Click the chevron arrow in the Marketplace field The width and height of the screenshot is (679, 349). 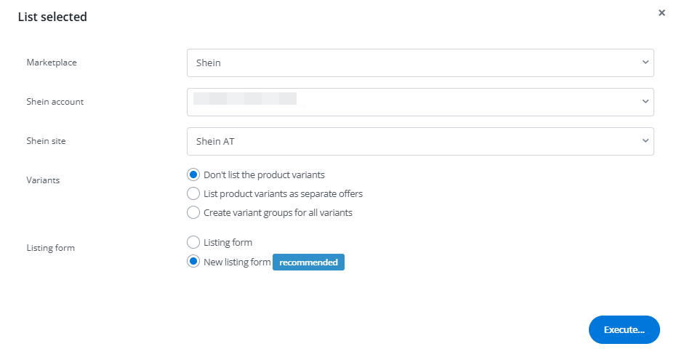tap(645, 63)
